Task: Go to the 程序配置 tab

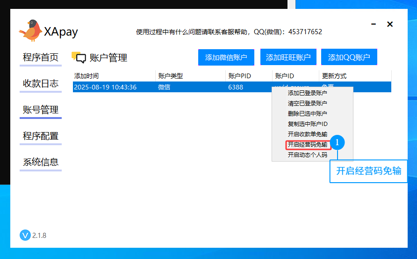Action: 41,136
